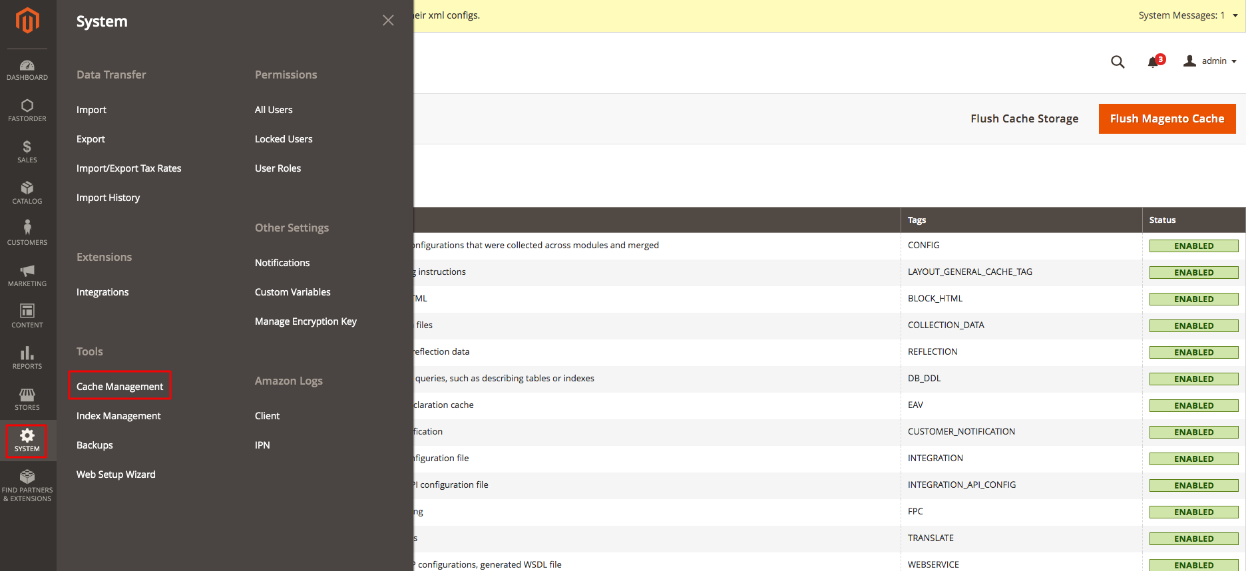Open Export menu item
This screenshot has height=571, width=1258.
click(x=91, y=139)
